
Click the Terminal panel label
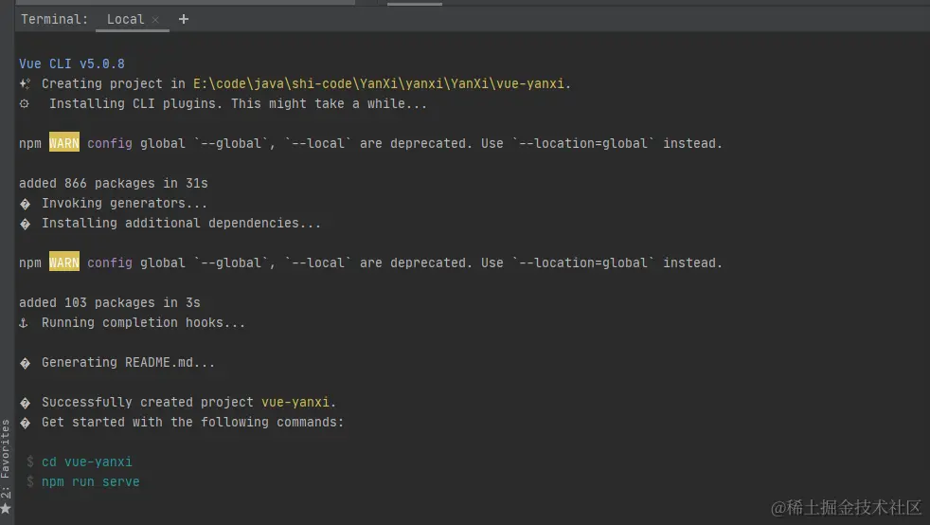(54, 19)
